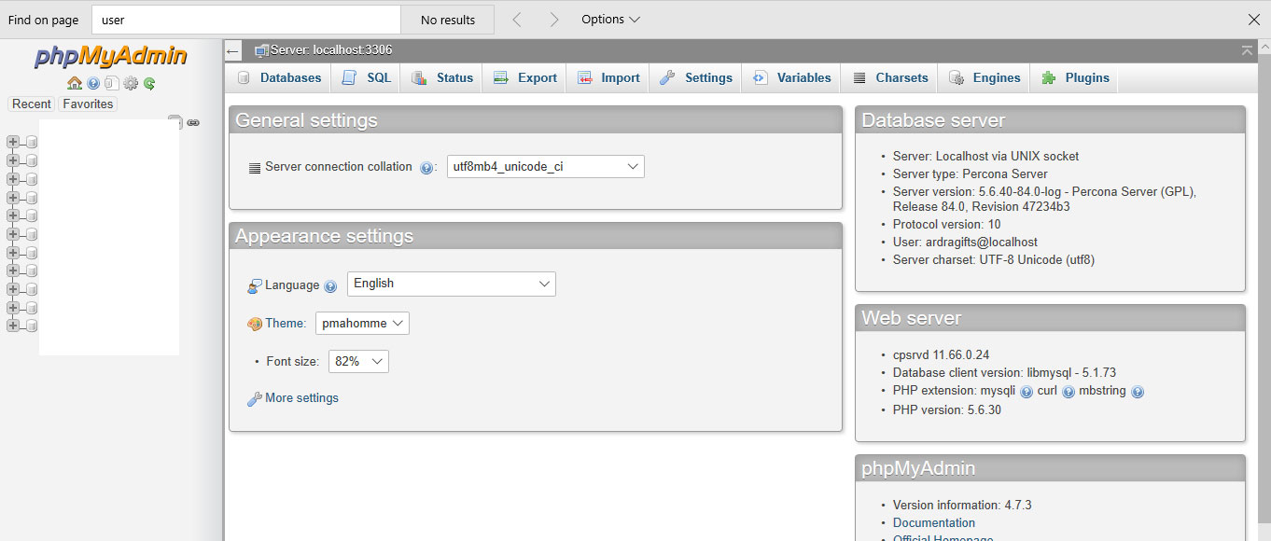Click the help icon after mbstring
1271x541 pixels.
pyautogui.click(x=1138, y=392)
